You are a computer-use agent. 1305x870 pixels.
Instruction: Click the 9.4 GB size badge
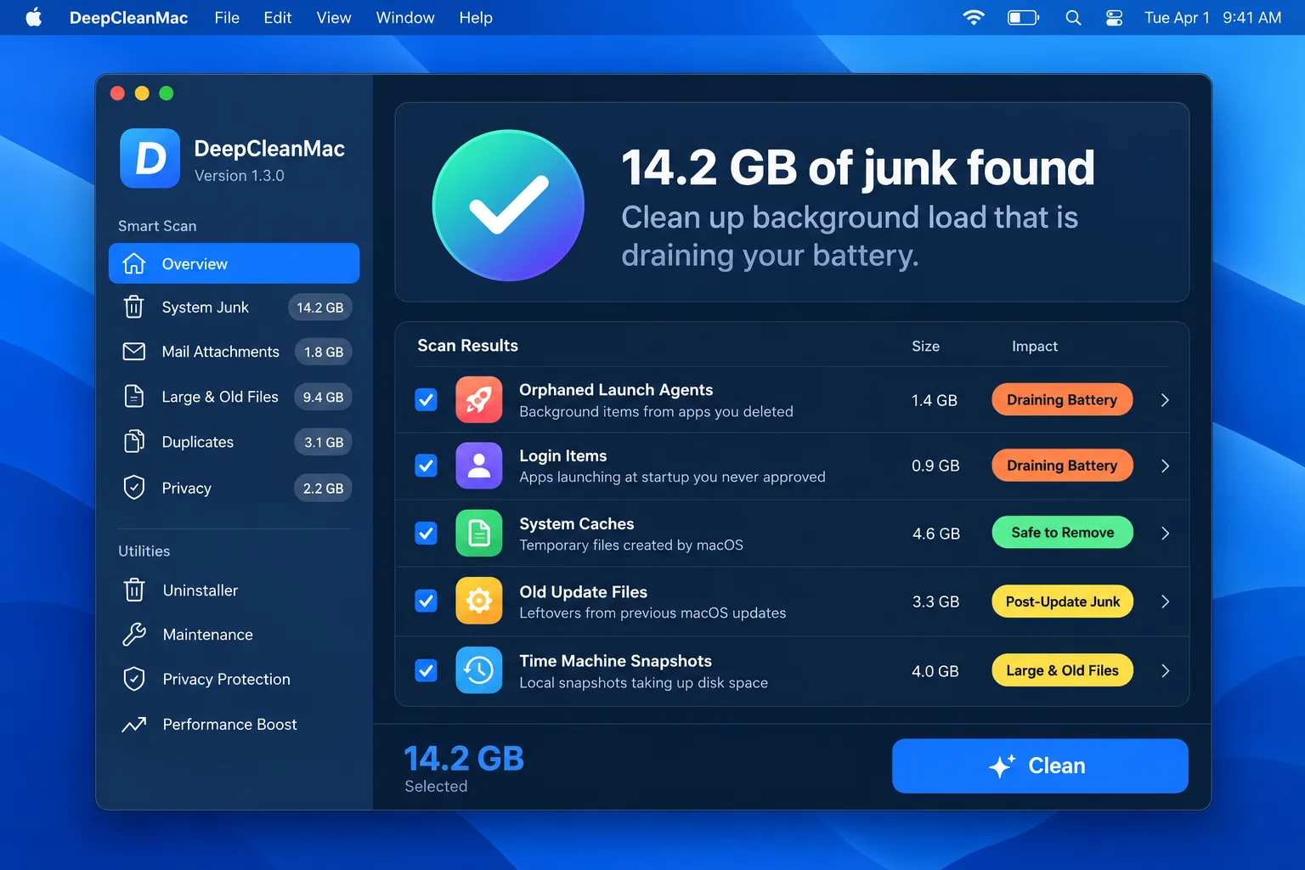pyautogui.click(x=323, y=397)
